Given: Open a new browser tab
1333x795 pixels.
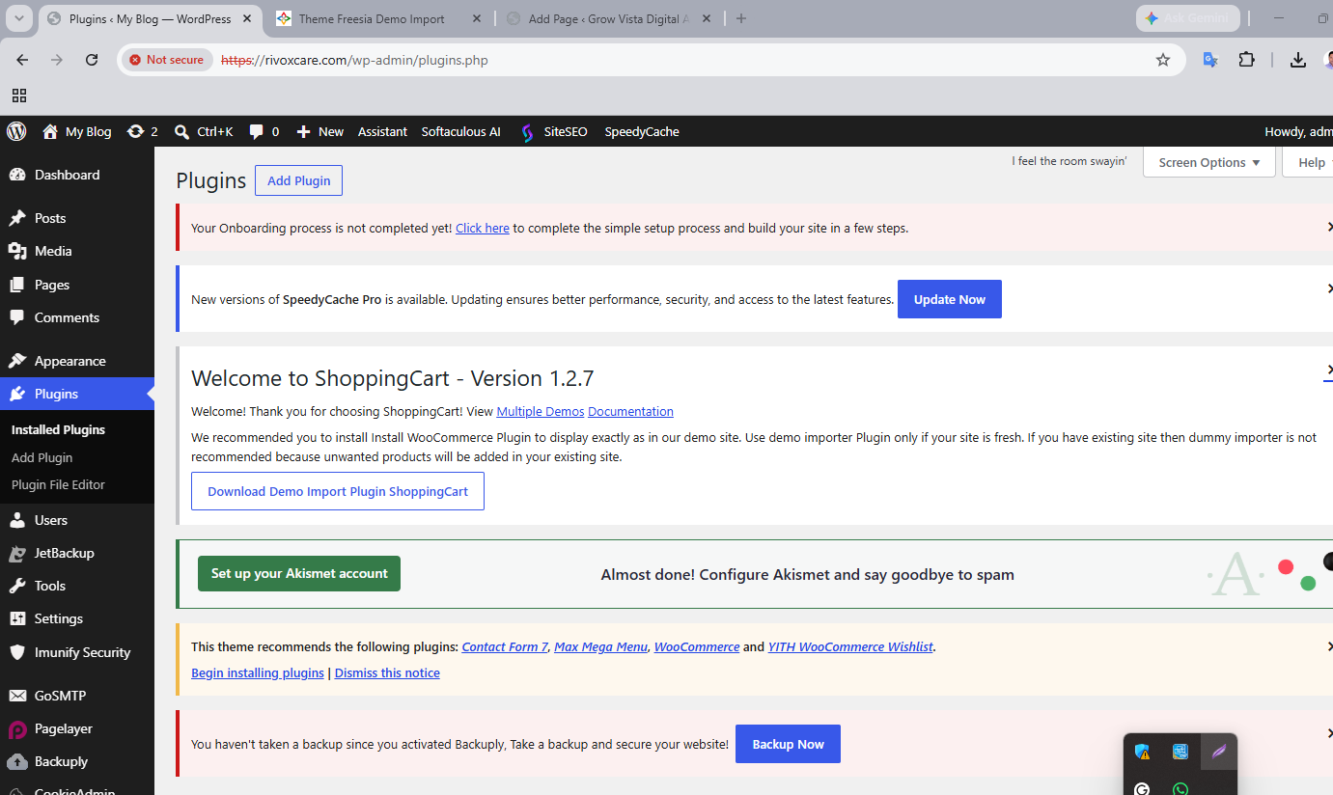Looking at the screenshot, I should 741,18.
